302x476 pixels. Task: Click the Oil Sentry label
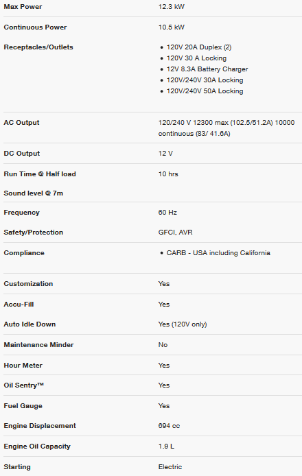pos(24,385)
